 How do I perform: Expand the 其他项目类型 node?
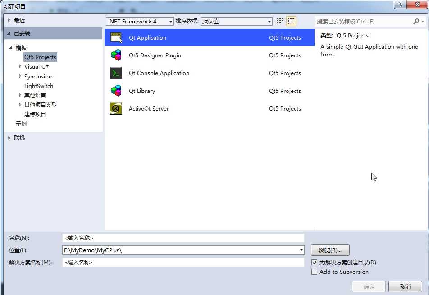[20, 105]
